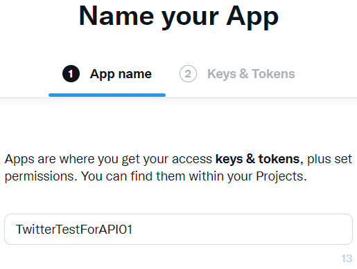Click the TwitterTestForAPI01 text in the field
The width and height of the screenshot is (357, 269).
click(74, 230)
